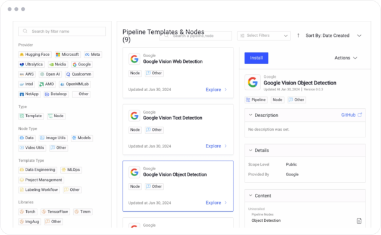Select Dataloop provider filter

[56, 94]
